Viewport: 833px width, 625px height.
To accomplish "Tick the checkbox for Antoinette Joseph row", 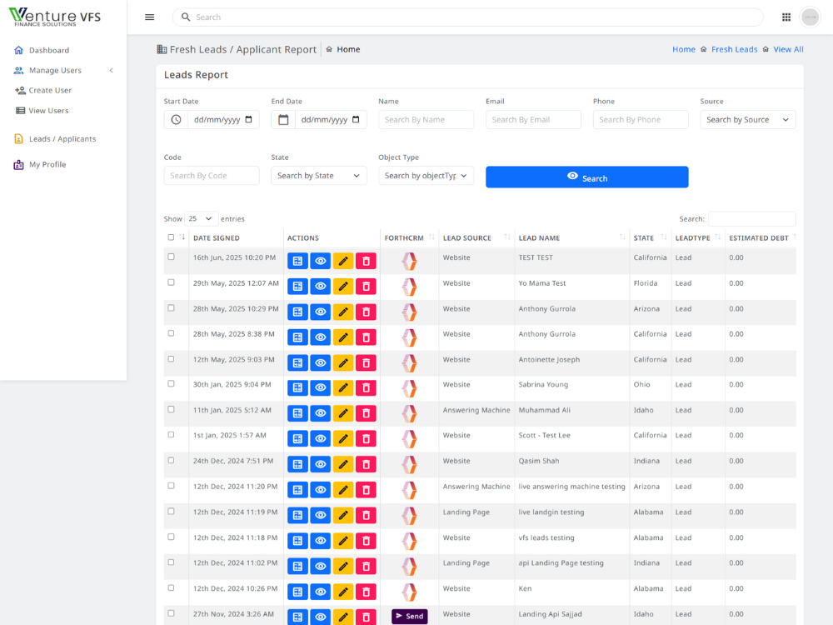I will pyautogui.click(x=171, y=358).
